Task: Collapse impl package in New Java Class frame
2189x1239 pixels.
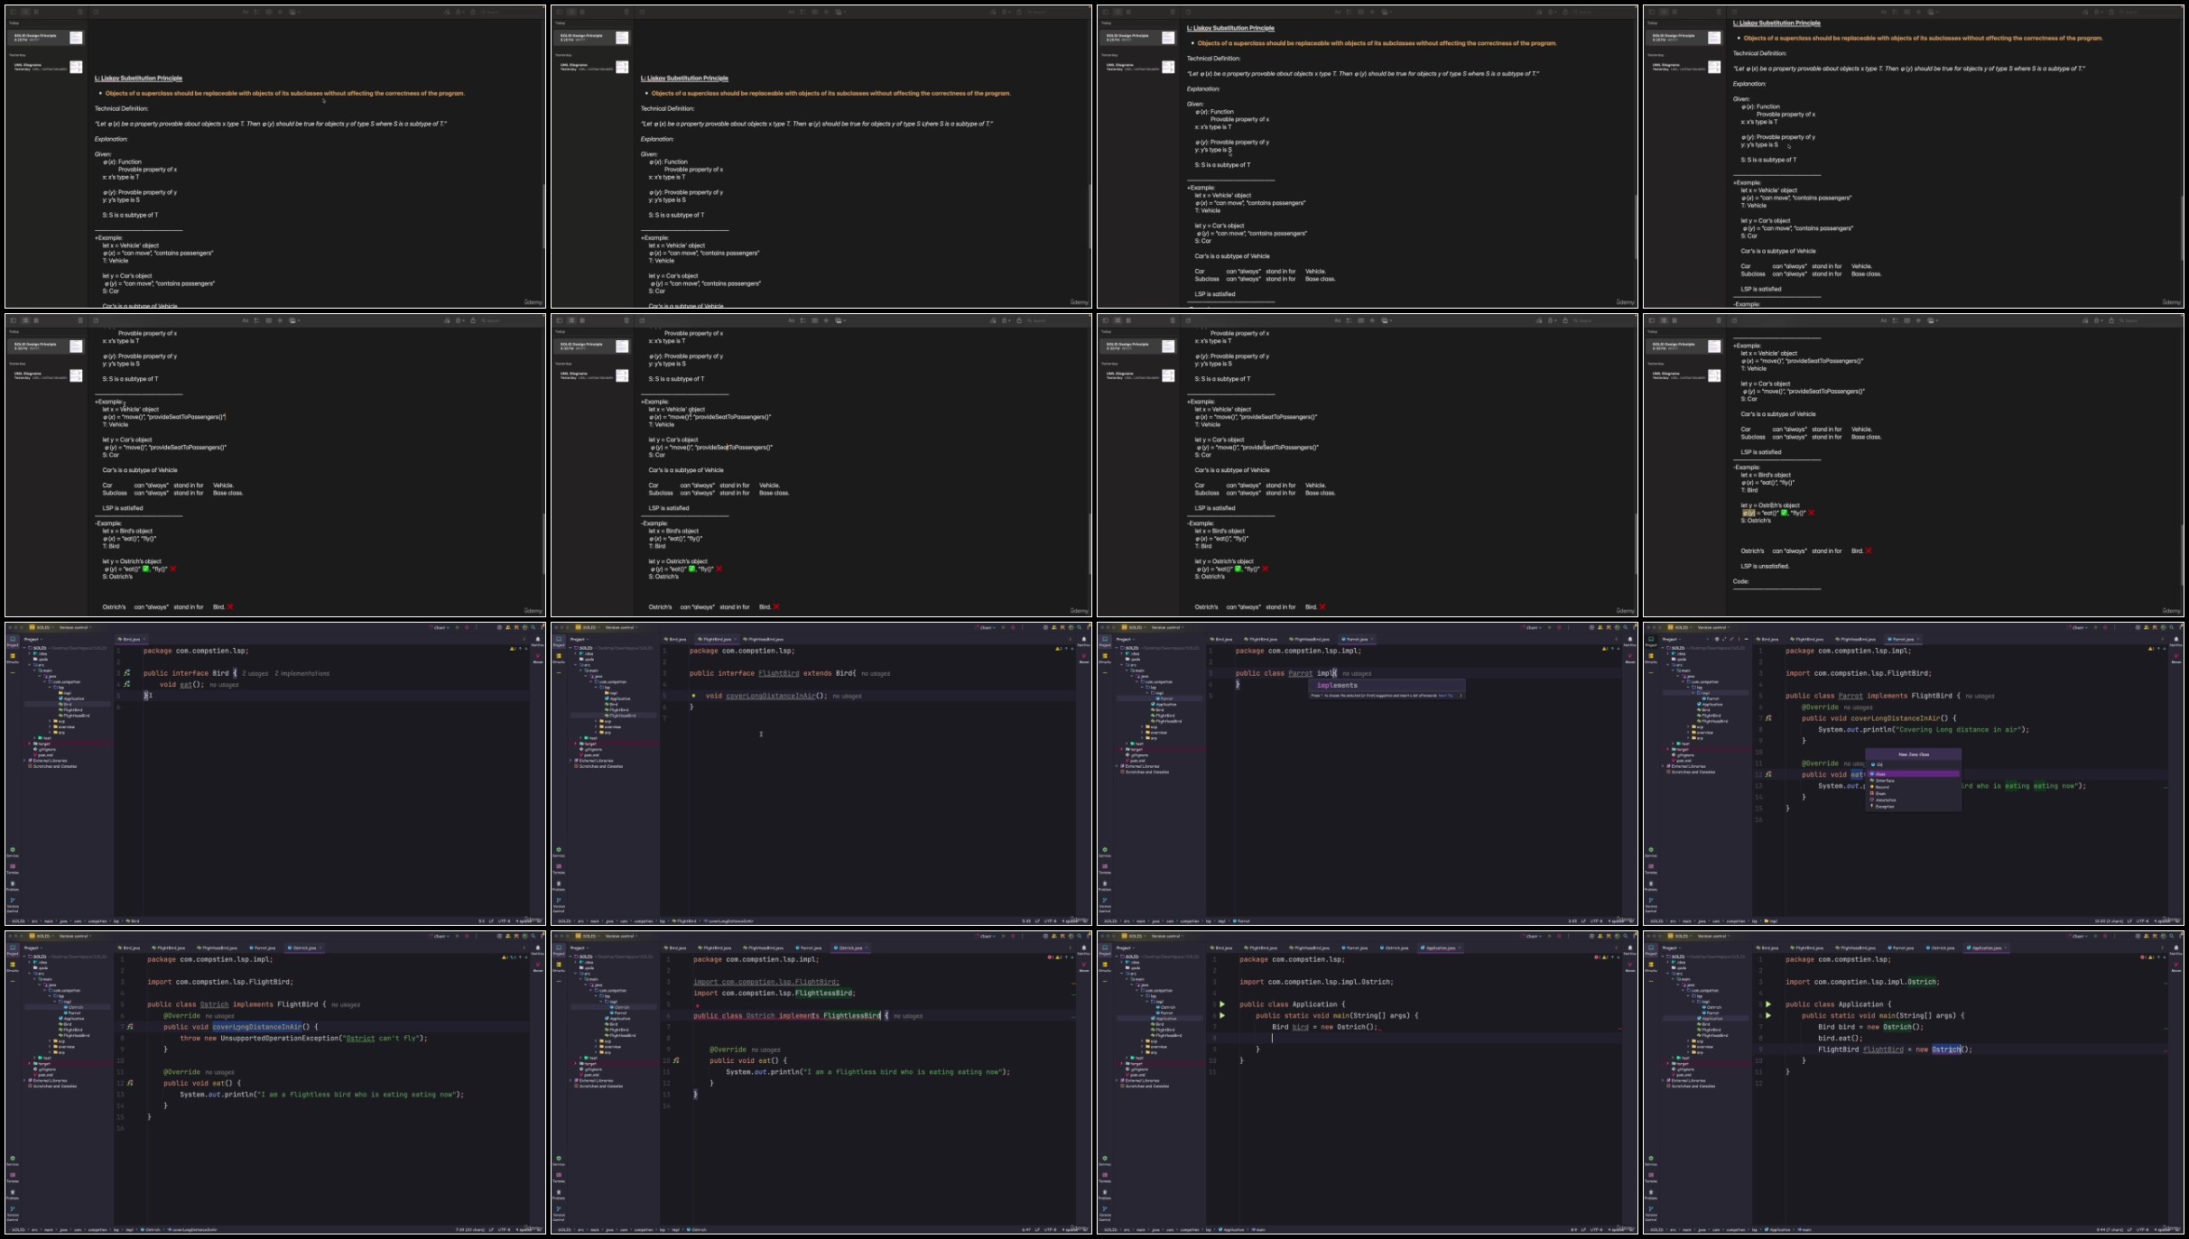Action: [1693, 693]
